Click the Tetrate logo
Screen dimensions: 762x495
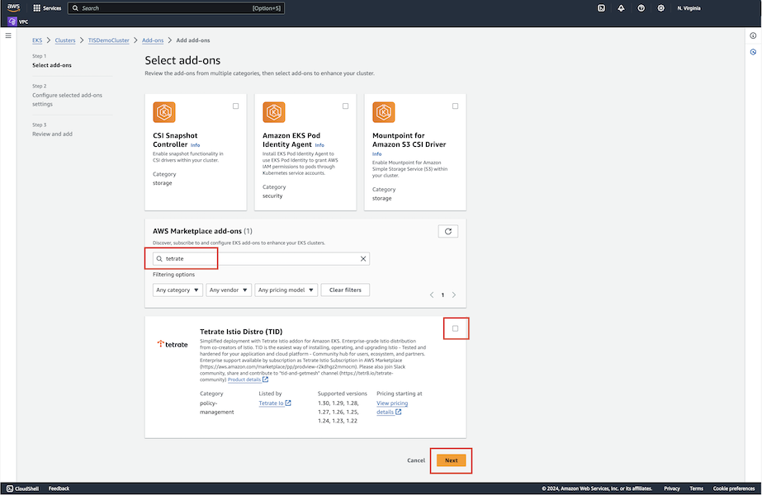(x=173, y=344)
